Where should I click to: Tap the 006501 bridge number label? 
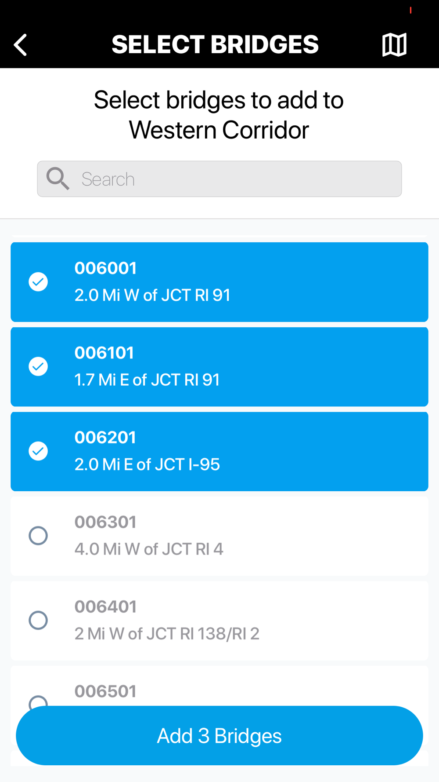105,691
